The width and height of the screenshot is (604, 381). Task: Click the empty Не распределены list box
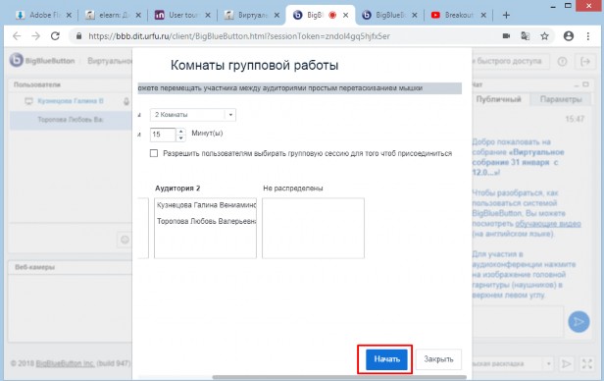313,228
